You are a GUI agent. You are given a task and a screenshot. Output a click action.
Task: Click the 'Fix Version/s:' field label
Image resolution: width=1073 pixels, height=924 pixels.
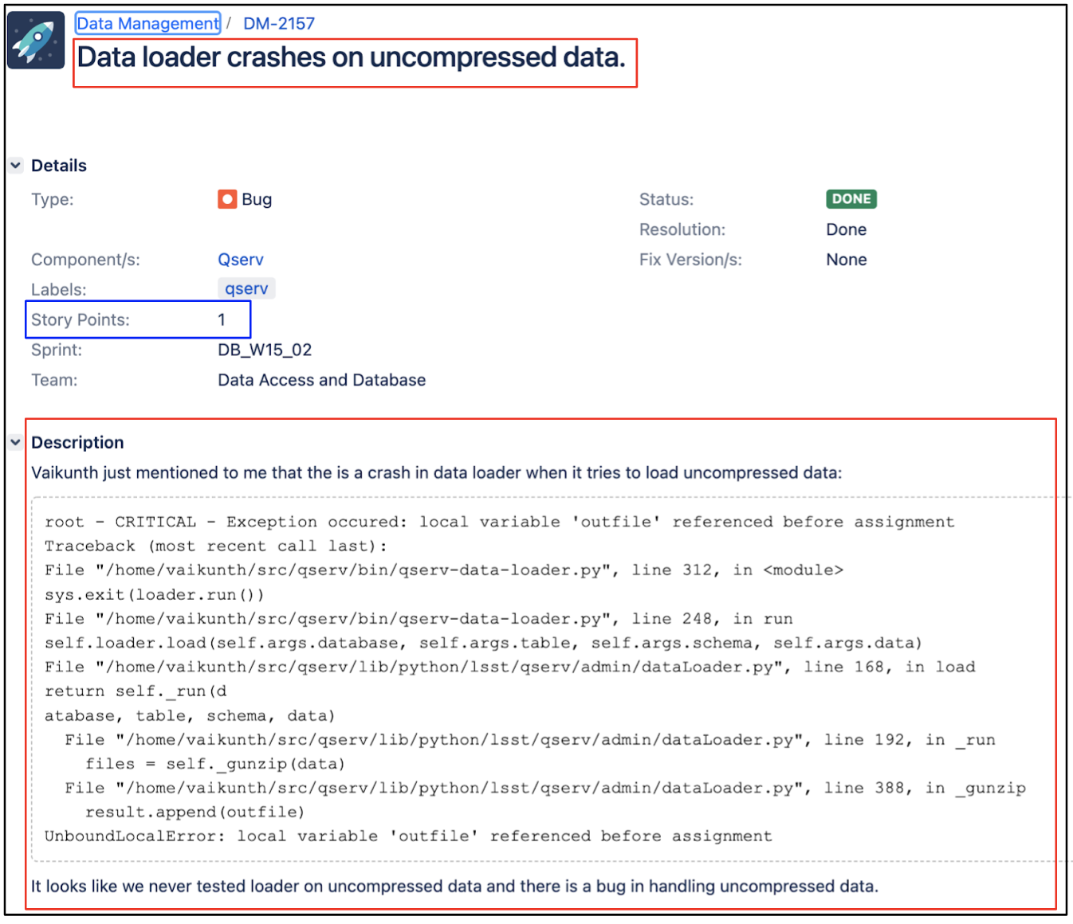(x=690, y=260)
